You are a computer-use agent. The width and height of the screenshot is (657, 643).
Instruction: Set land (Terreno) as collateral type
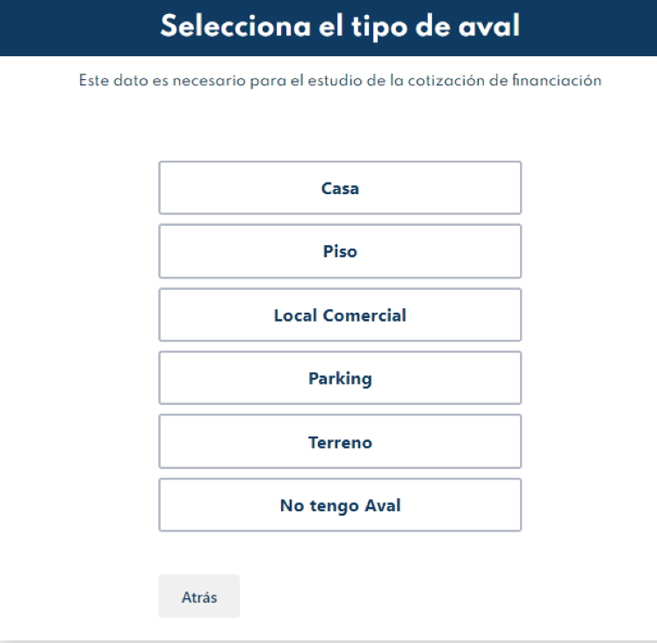[x=340, y=442]
